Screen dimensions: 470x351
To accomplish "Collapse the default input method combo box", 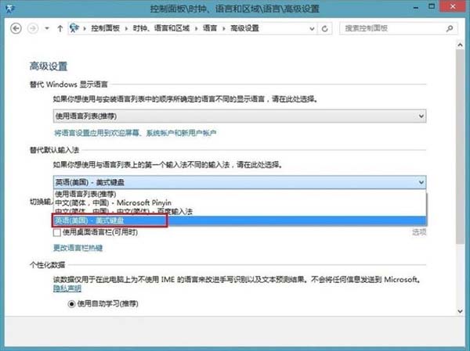I will tap(240, 182).
